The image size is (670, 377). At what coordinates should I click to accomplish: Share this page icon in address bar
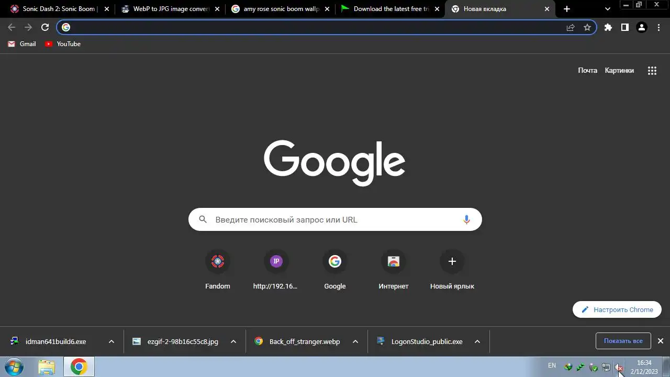pos(571,27)
